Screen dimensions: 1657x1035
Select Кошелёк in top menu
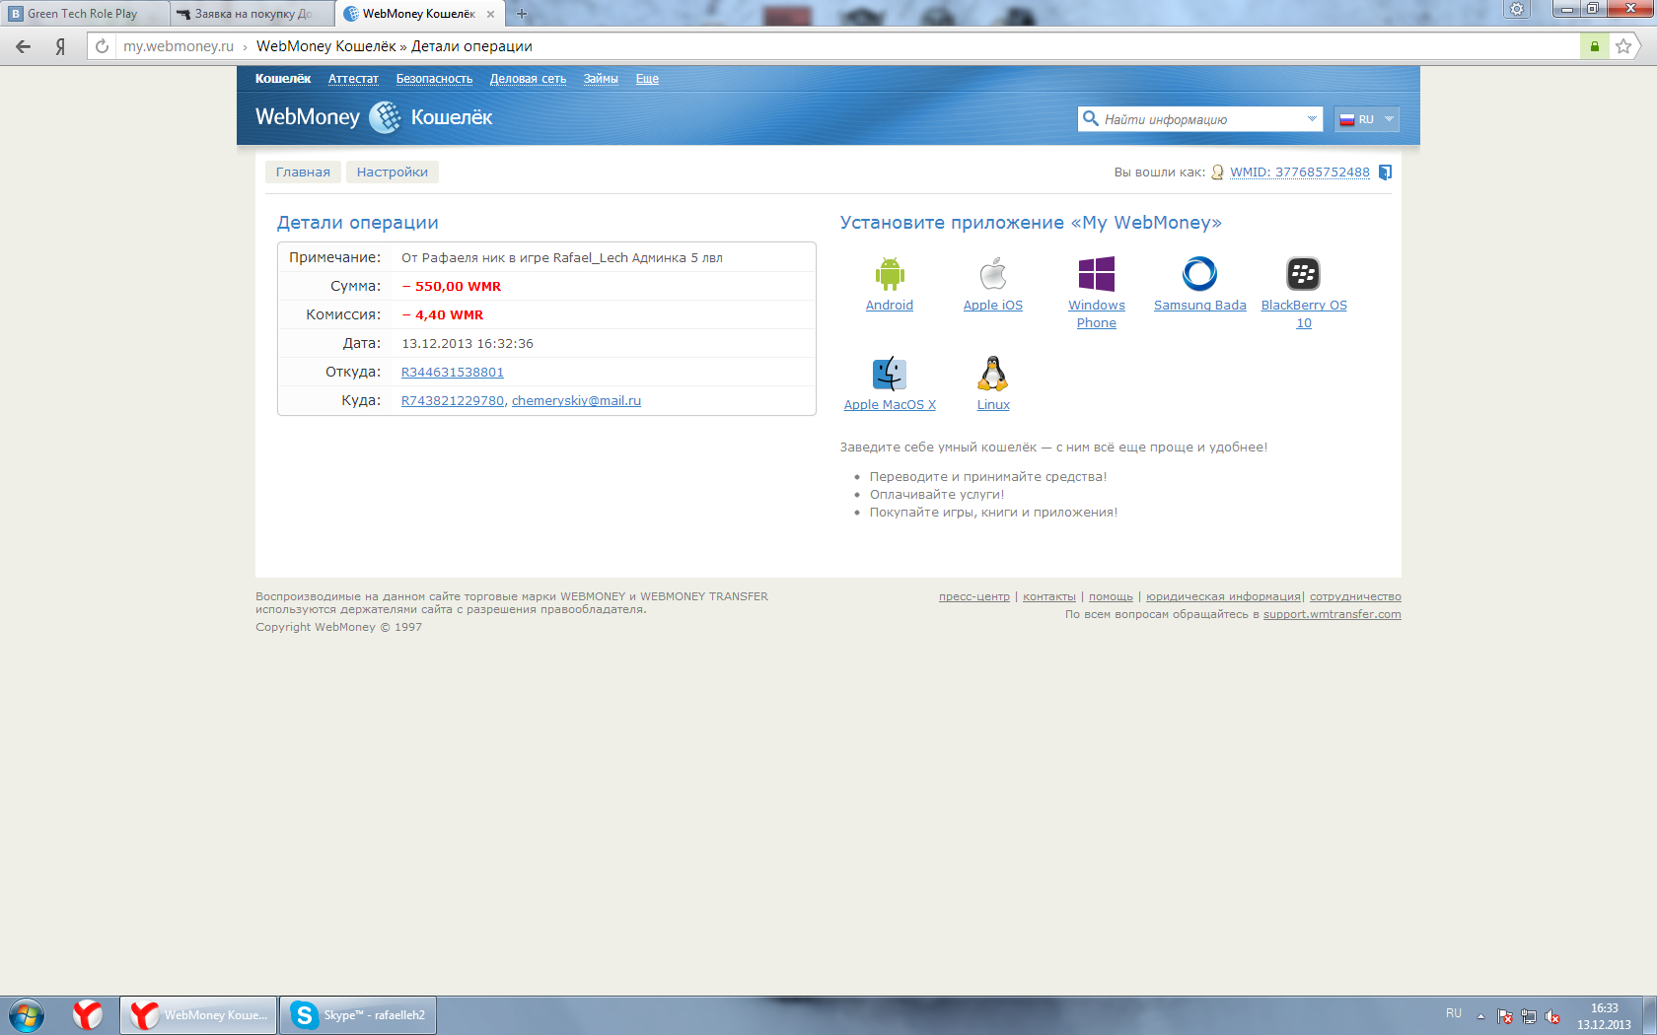tap(283, 79)
